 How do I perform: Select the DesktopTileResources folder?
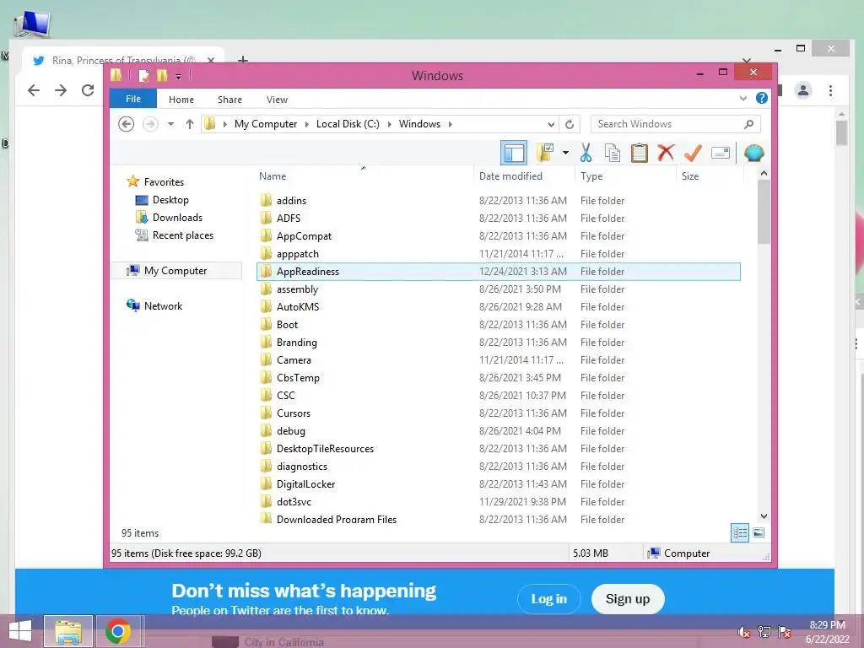[498, 449]
